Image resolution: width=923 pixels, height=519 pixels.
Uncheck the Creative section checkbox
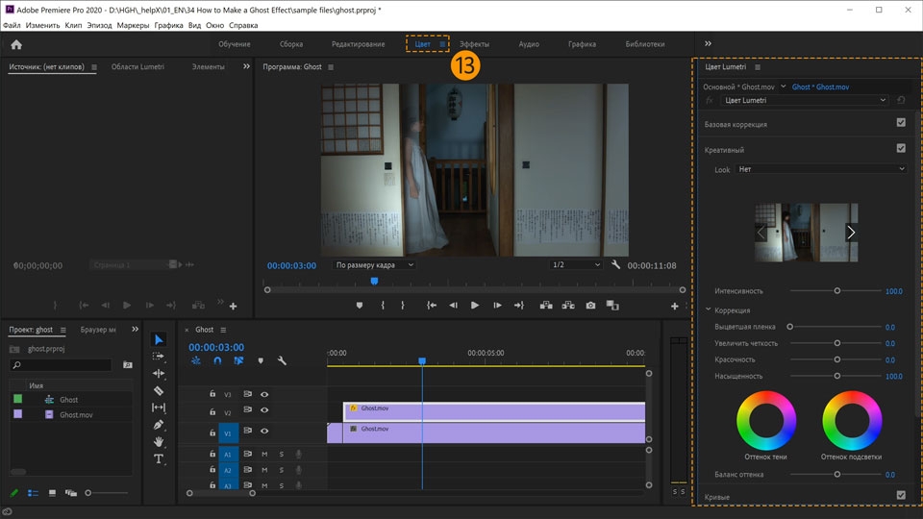[901, 149]
